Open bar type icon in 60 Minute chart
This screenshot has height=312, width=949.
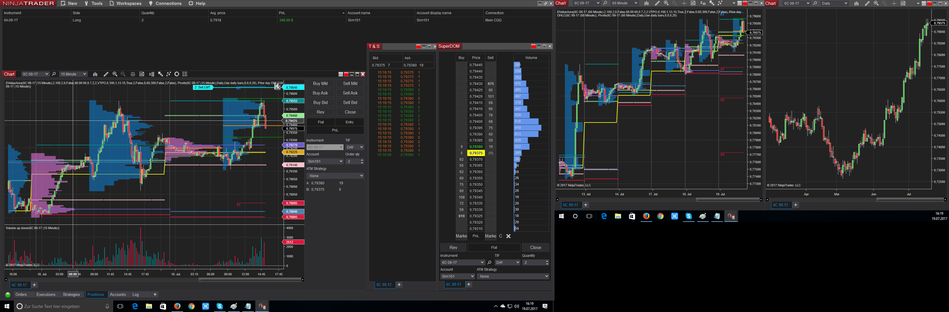(646, 3)
